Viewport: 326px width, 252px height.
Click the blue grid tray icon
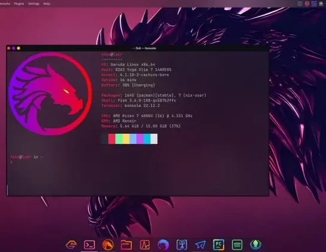point(314,4)
